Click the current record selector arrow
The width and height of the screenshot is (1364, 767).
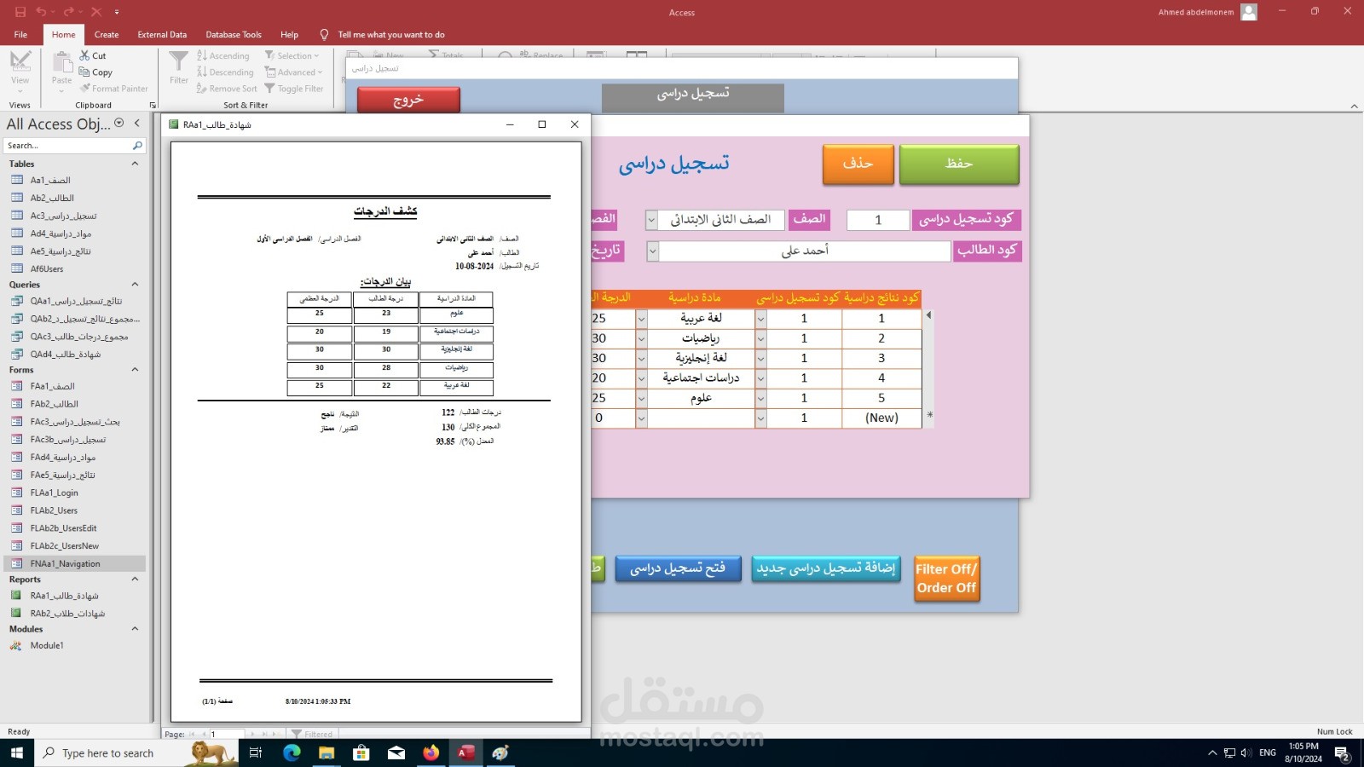click(929, 315)
